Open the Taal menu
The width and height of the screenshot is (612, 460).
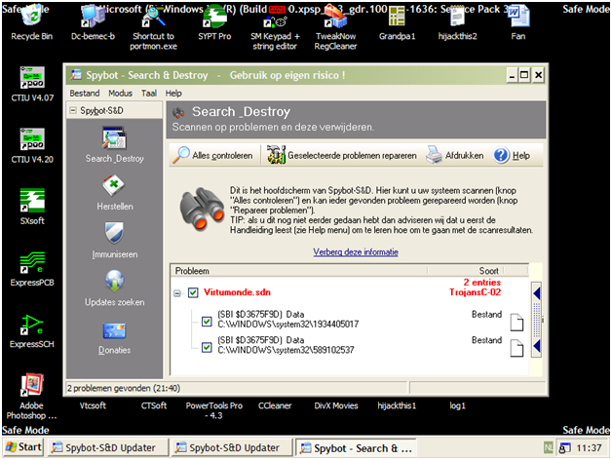[x=149, y=94]
